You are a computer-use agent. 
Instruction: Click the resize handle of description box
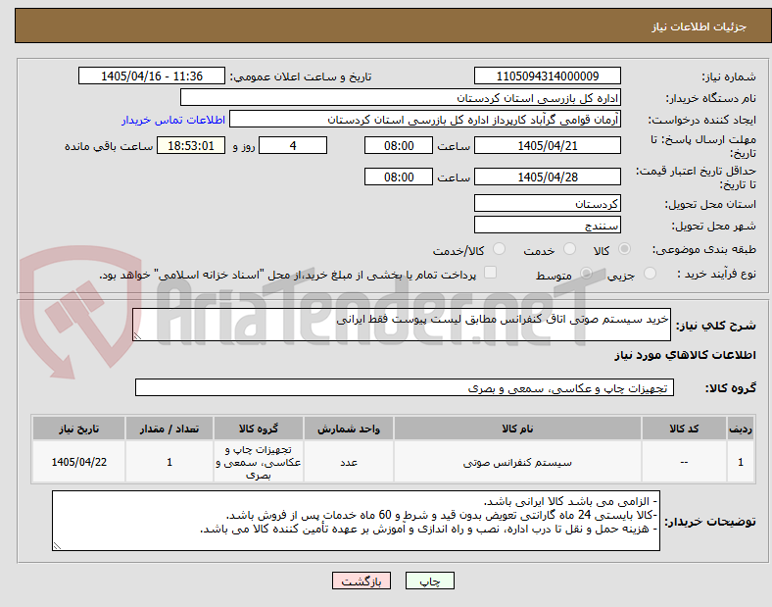(137, 336)
